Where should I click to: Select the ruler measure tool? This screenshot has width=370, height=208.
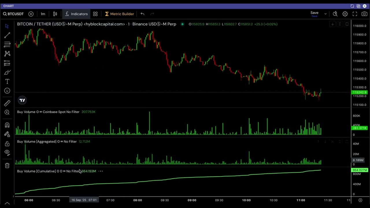7,103
